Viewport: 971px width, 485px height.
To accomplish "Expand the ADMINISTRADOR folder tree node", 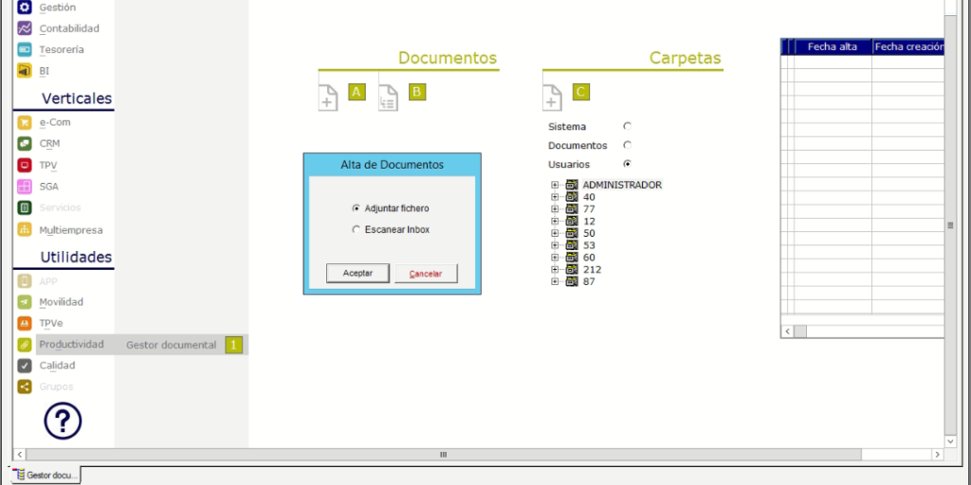I will click(555, 185).
